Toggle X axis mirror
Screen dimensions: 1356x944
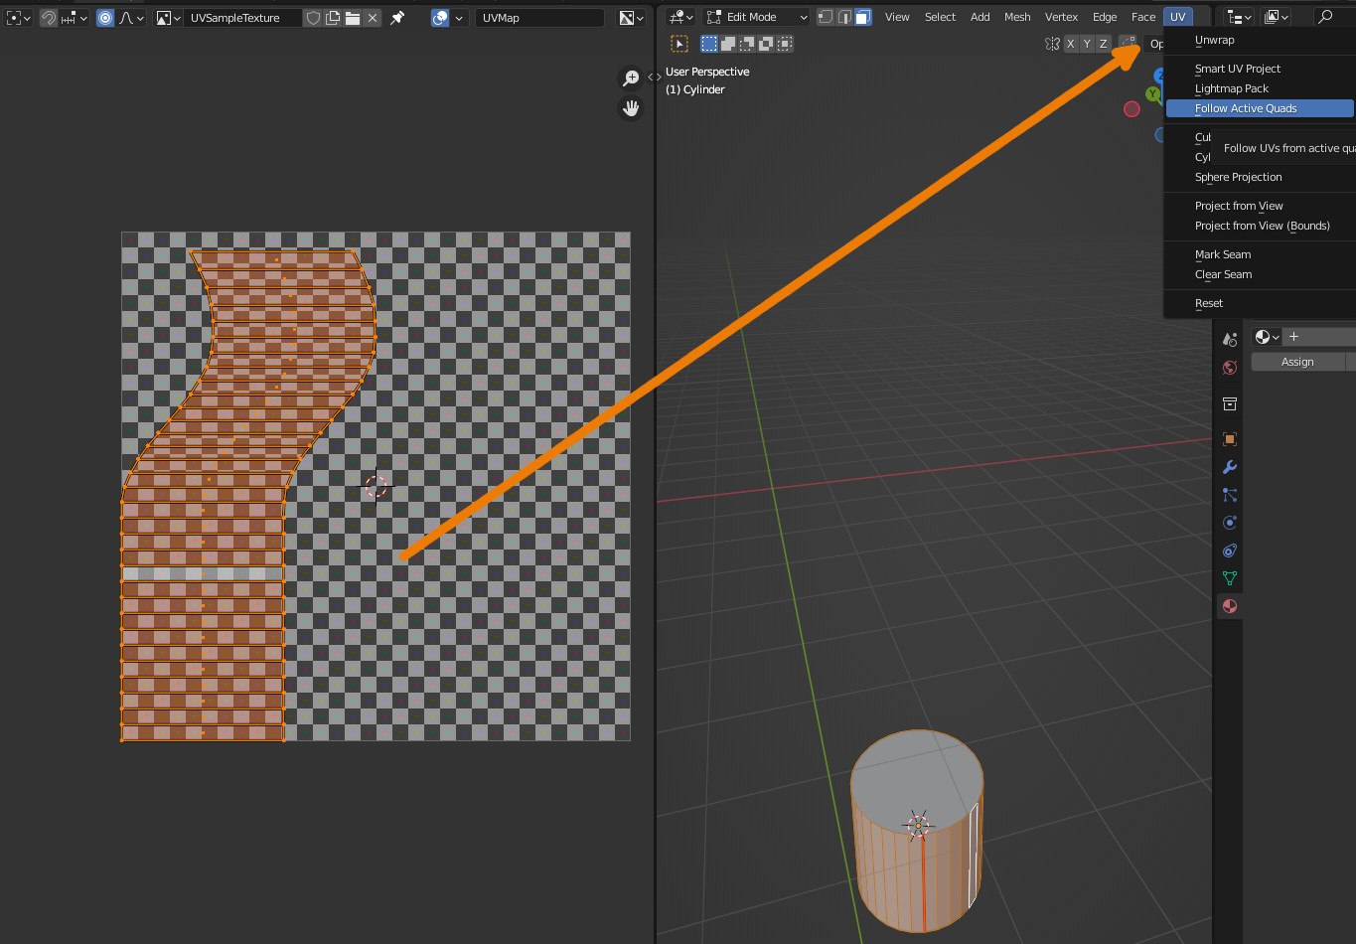pos(1070,44)
